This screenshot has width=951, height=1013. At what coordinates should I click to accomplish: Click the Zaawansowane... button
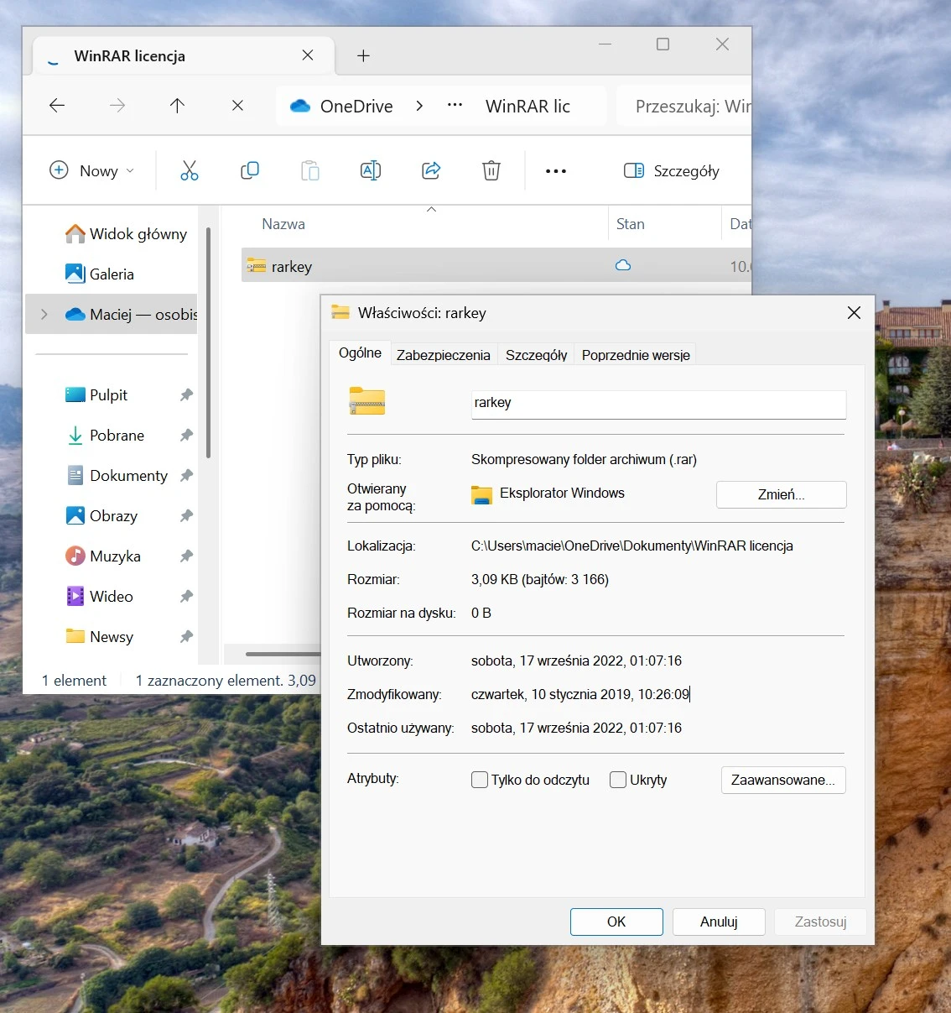783,780
